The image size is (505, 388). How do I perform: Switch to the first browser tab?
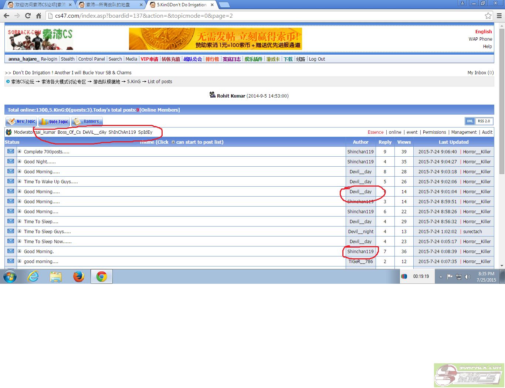pos(39,5)
